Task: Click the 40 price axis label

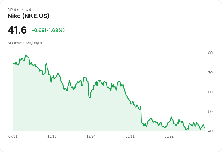Action: (x=210, y=131)
